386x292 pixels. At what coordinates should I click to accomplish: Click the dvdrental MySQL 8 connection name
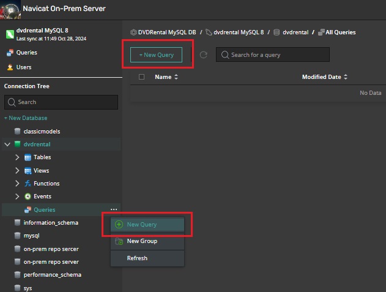pos(42,31)
